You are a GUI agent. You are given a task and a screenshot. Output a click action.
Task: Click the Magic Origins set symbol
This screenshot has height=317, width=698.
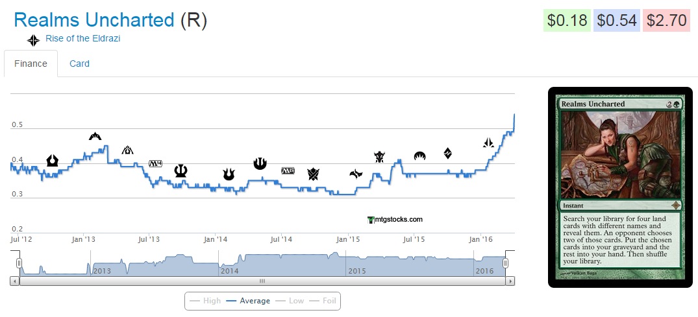419,156
